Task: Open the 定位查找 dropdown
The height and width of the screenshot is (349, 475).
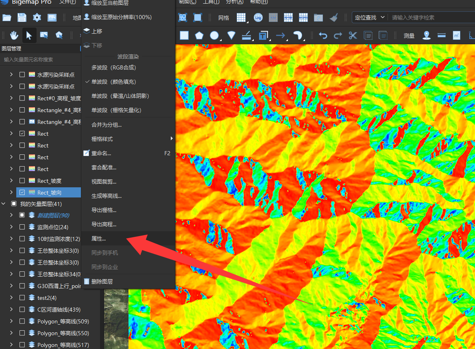Action: click(370, 17)
